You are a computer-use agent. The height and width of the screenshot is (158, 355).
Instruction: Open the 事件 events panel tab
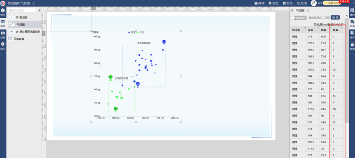[352, 34]
